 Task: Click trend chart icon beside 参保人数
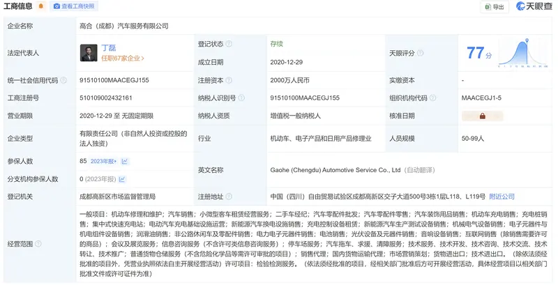coord(125,162)
